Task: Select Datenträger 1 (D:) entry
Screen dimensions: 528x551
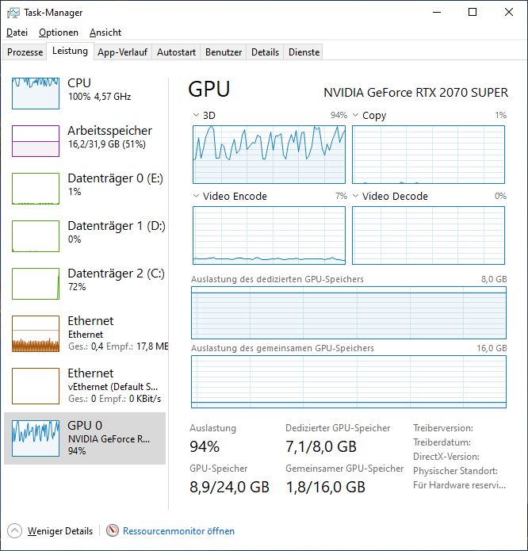Action: pos(86,235)
